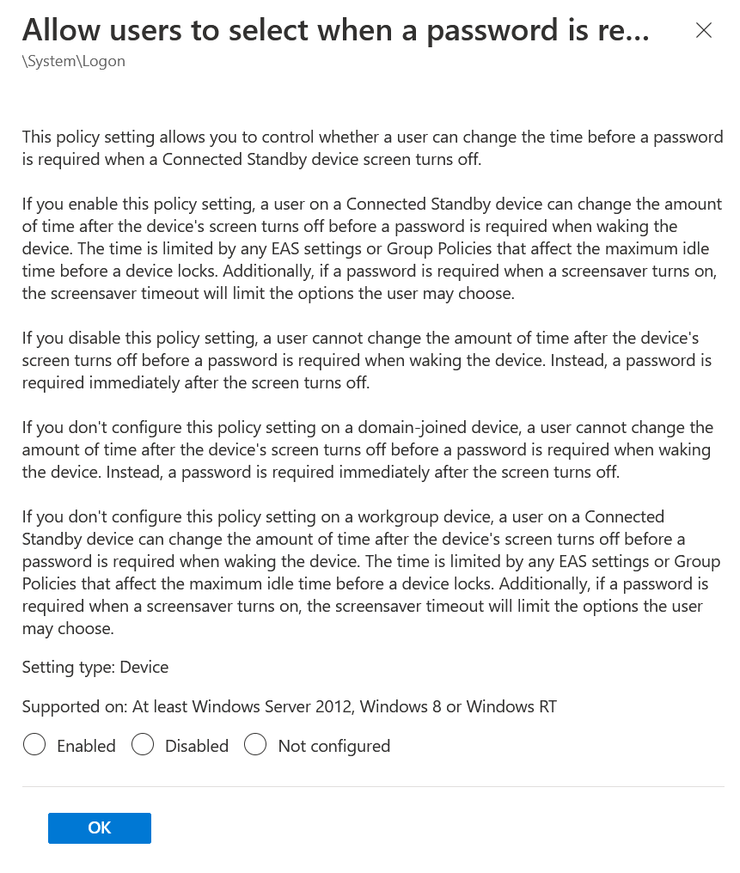Select the Enabled radio button
This screenshot has height=873, width=740.
pos(34,745)
